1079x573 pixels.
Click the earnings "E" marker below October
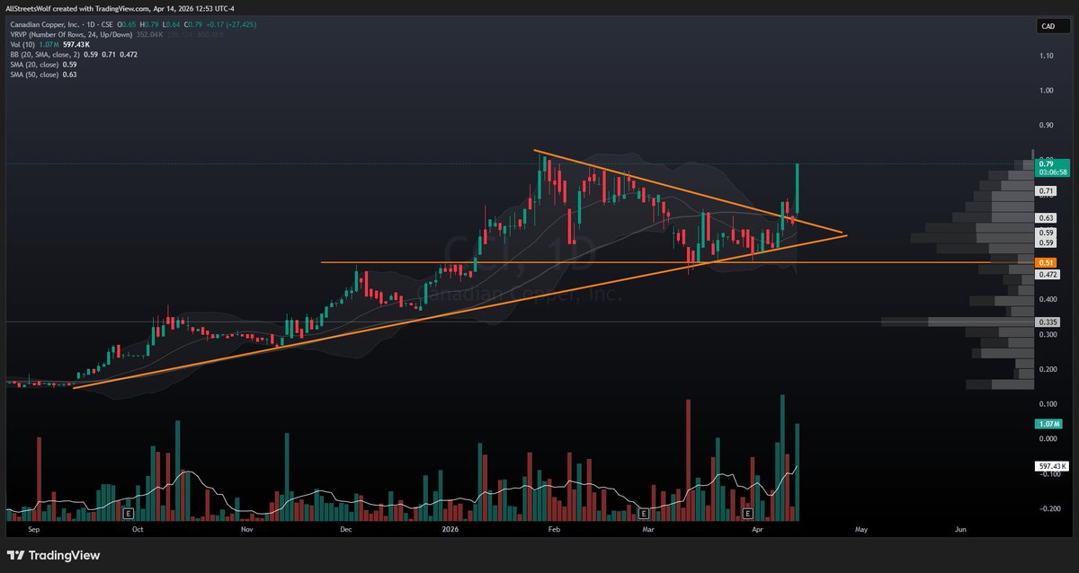(129, 515)
